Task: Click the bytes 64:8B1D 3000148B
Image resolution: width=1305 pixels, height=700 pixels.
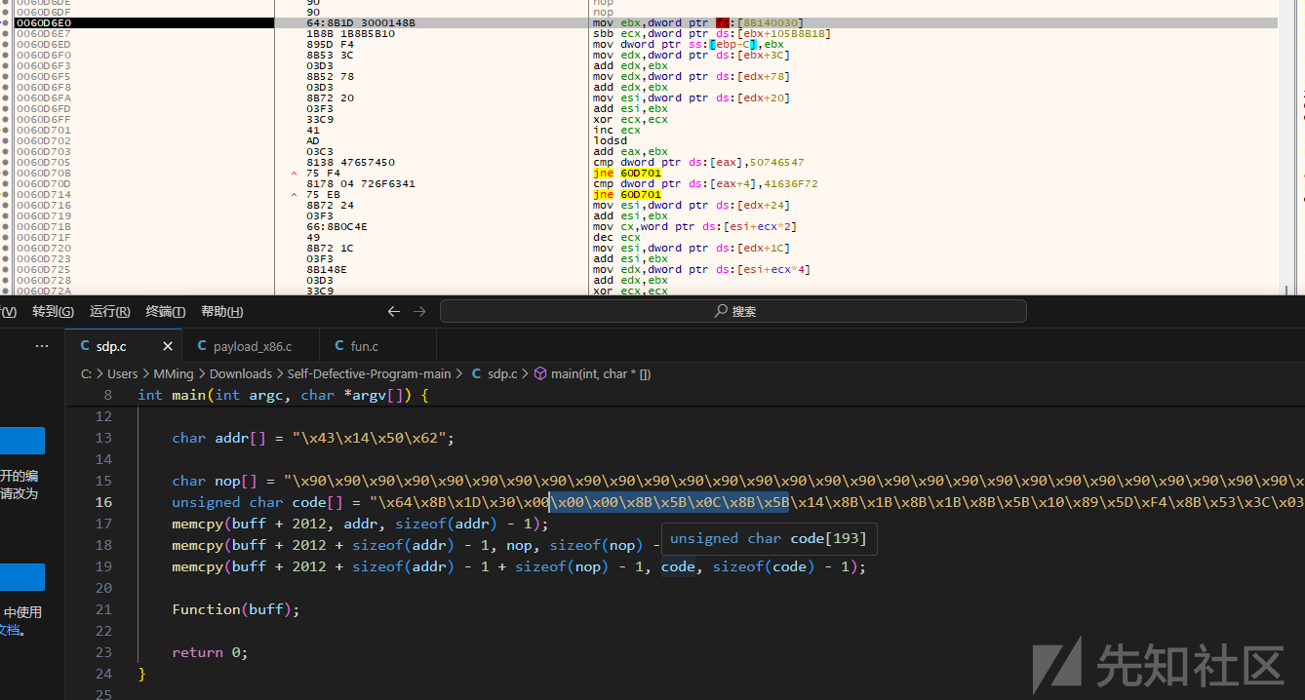Action: tap(361, 22)
